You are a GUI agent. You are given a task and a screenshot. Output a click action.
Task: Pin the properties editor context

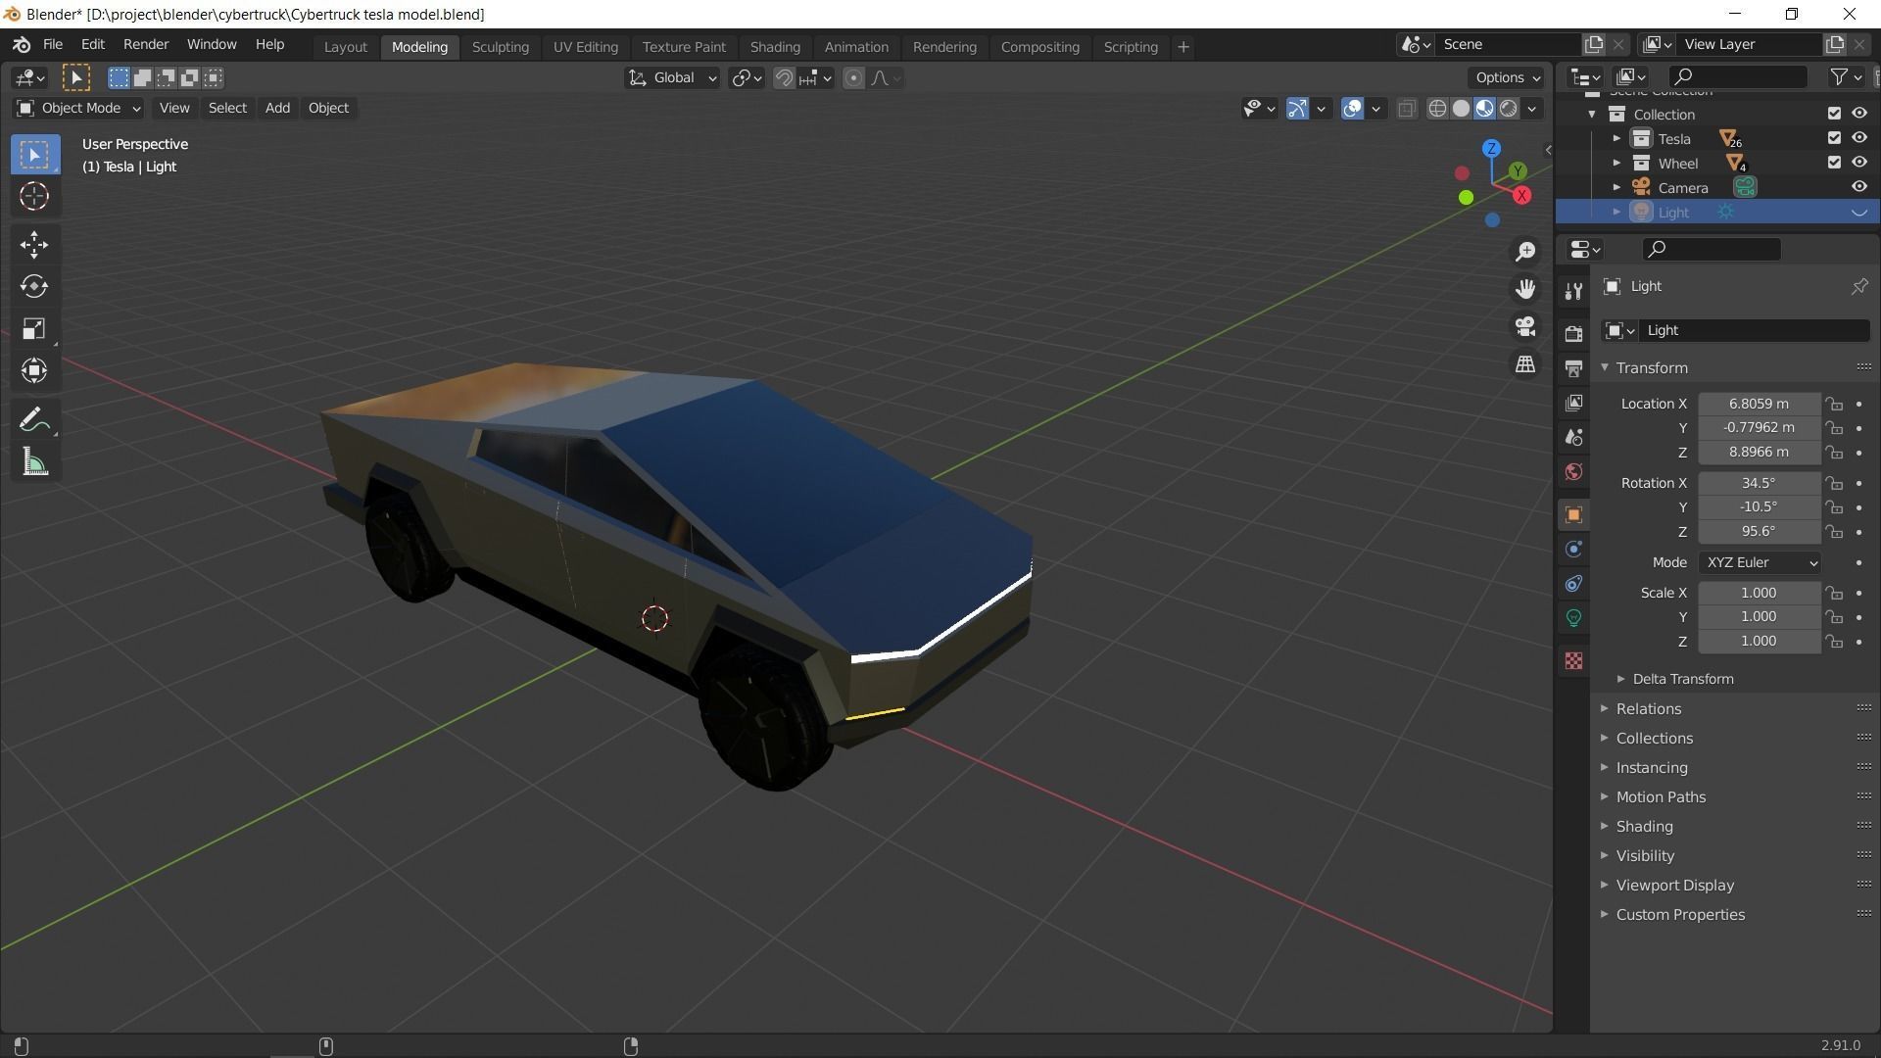[1858, 286]
